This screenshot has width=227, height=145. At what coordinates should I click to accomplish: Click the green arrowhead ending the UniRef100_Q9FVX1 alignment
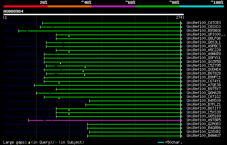click(x=181, y=58)
